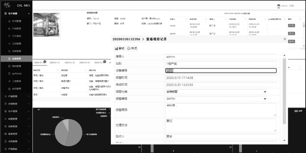Click the 处理方法 text area

click(221, 125)
